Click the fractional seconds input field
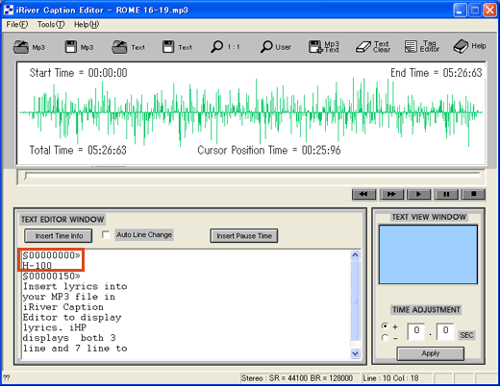500x386 pixels. [445, 331]
